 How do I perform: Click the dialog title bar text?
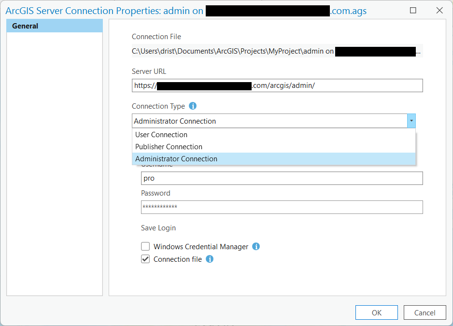point(104,11)
